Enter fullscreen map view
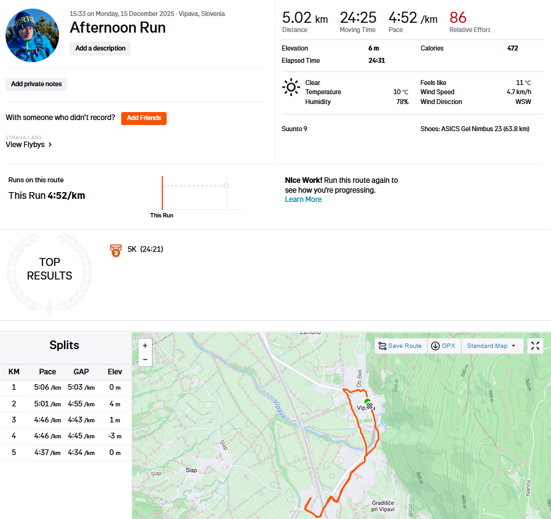The height and width of the screenshot is (519, 551). 535,346
